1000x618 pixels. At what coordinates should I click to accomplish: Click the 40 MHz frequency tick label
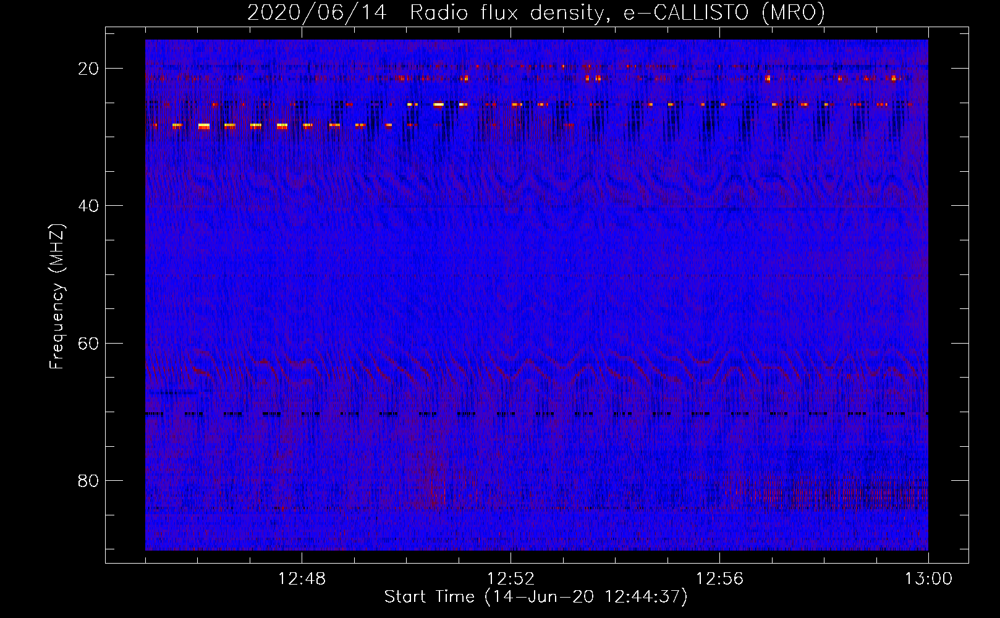tap(88, 206)
